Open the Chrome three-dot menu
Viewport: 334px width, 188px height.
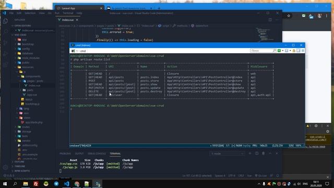pos(327,16)
